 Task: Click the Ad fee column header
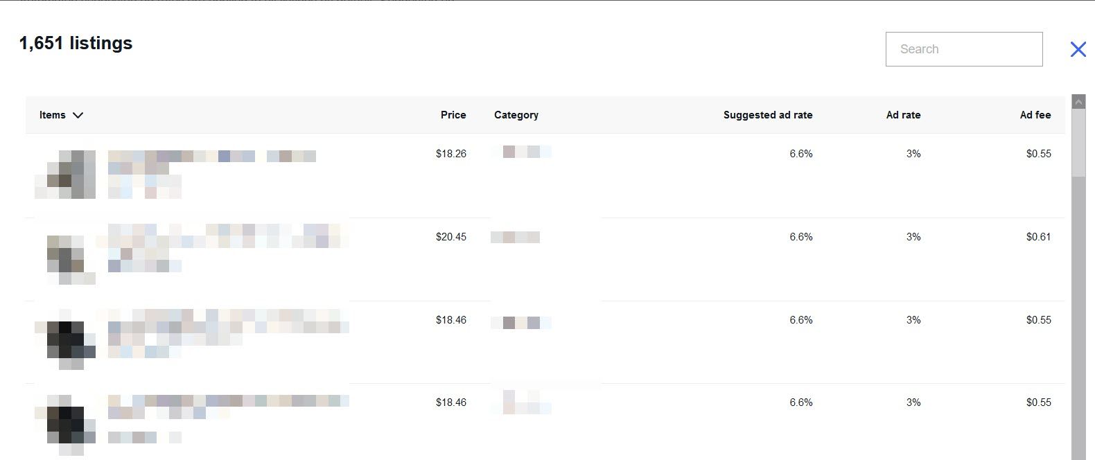(x=1035, y=115)
